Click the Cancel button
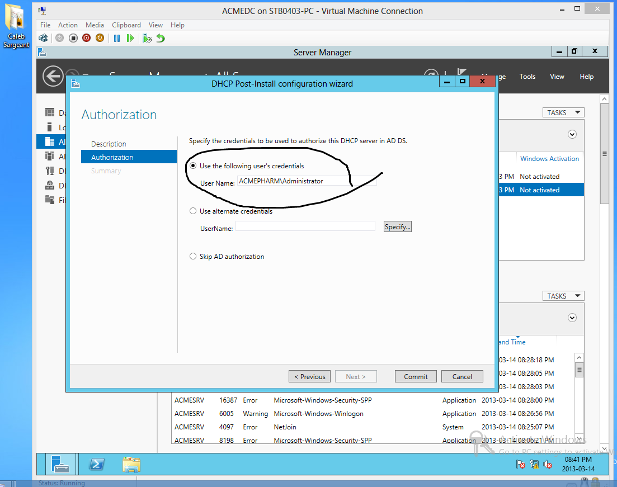This screenshot has height=487, width=617. [462, 376]
